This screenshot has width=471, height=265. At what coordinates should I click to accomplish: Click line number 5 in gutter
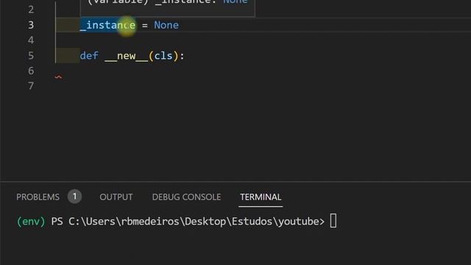[x=31, y=56]
